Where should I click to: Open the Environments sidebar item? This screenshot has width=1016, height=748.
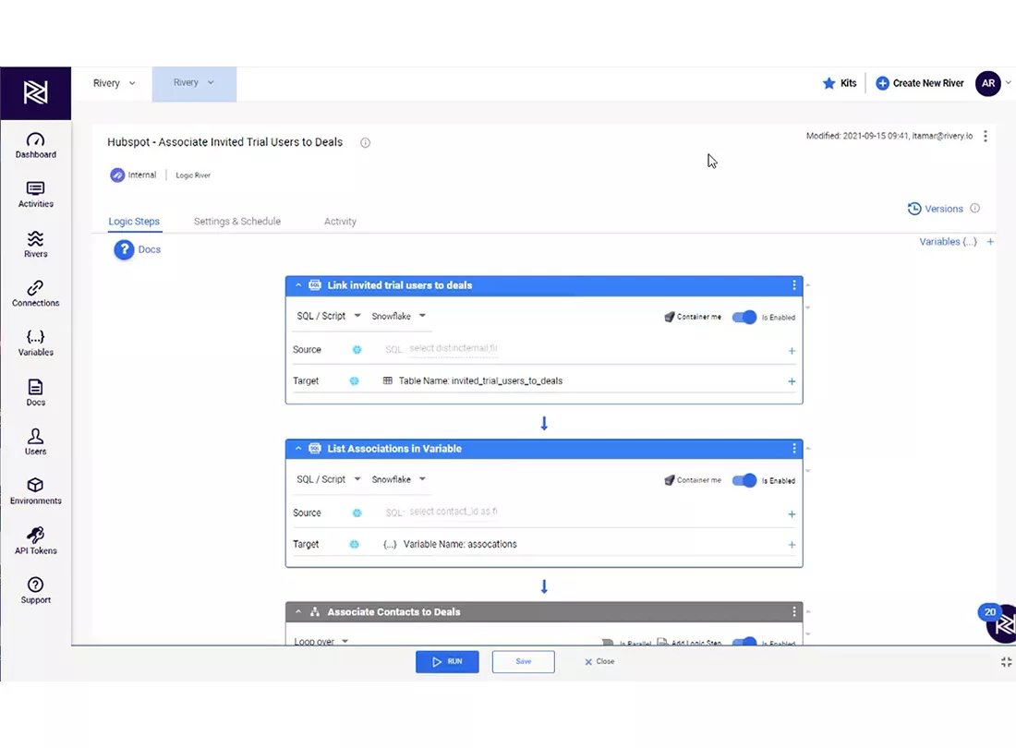36,491
